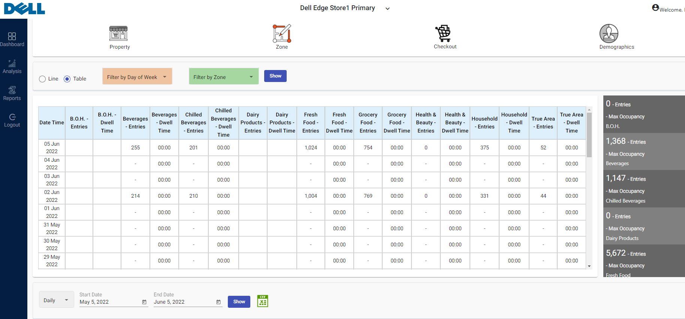The width and height of the screenshot is (685, 319).
Task: Open Filter by Day of Week dropdown
Action: pyautogui.click(x=137, y=76)
